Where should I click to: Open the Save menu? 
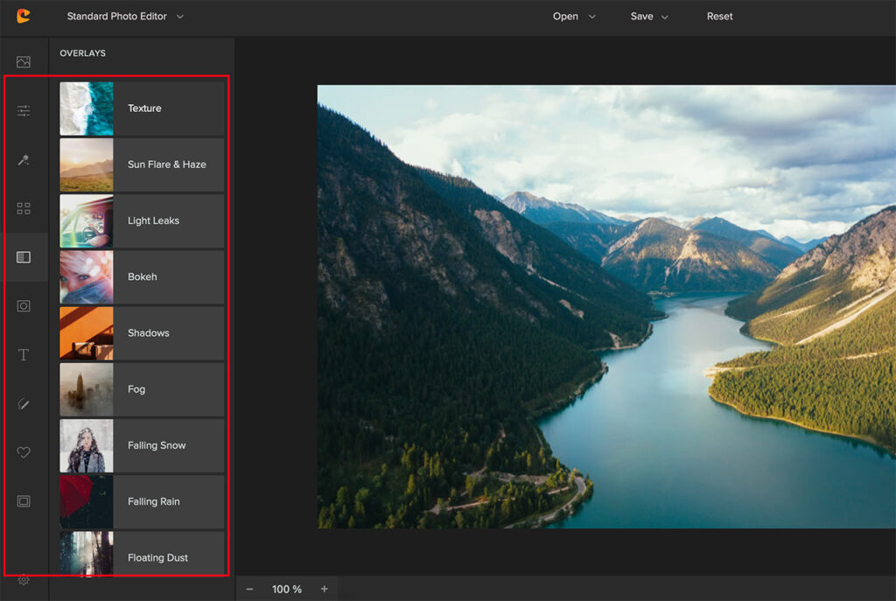tap(641, 17)
